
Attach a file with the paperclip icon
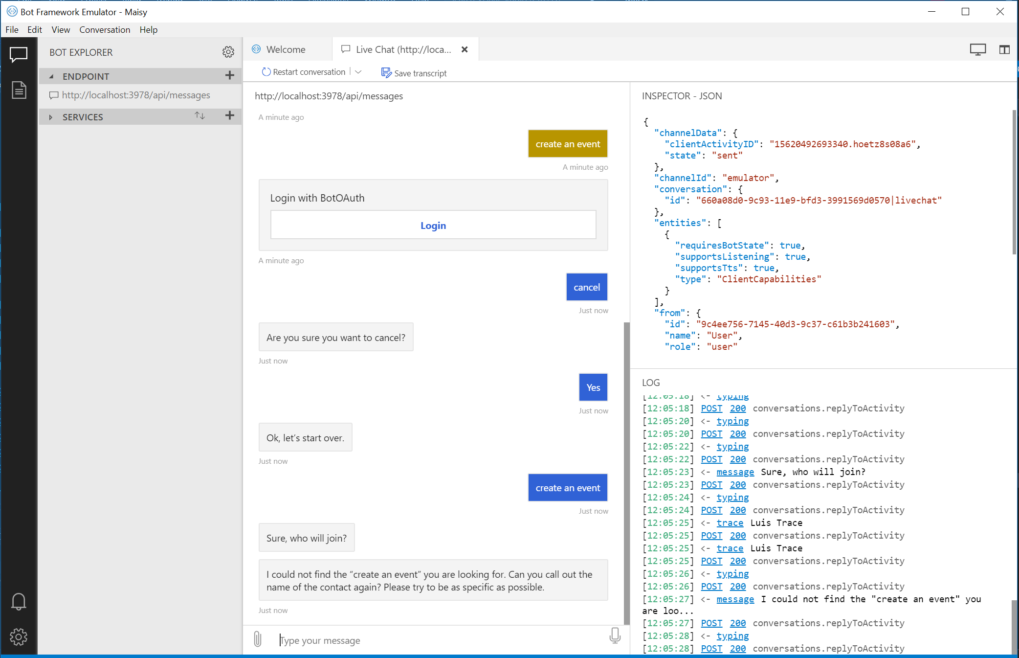pyautogui.click(x=257, y=639)
